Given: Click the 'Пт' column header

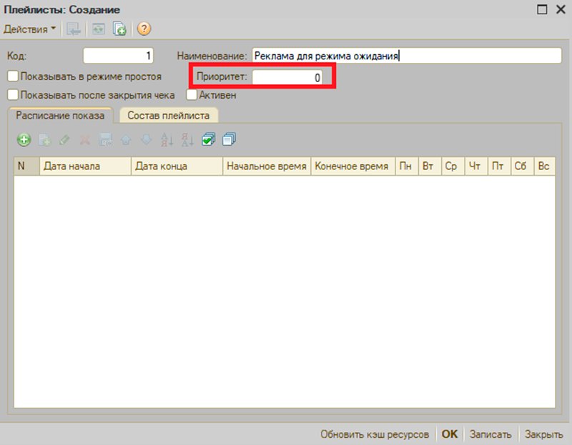Looking at the screenshot, I should point(499,166).
